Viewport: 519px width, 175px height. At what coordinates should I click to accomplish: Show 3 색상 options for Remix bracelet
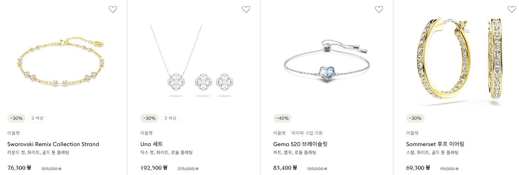coord(37,118)
